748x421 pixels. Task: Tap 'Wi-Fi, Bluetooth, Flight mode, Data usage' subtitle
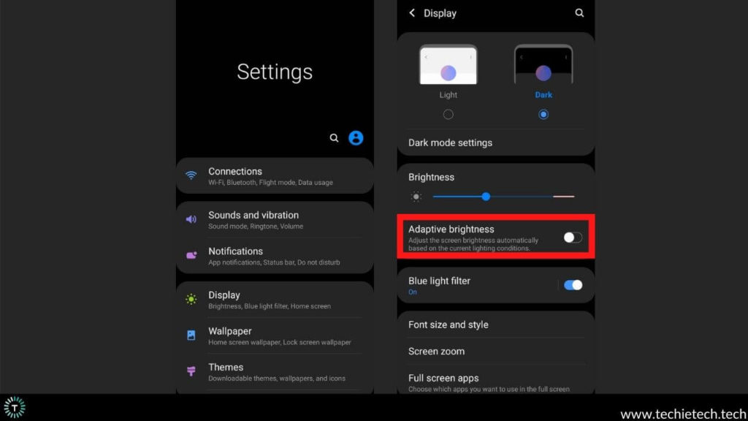pos(270,183)
